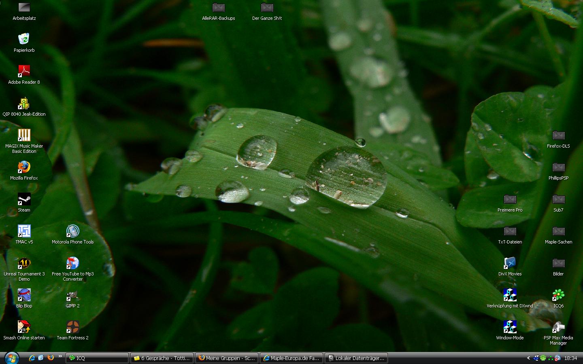Select the AlleRAR-Backups folder
Viewport: 583px width, 364px height.
point(218,8)
